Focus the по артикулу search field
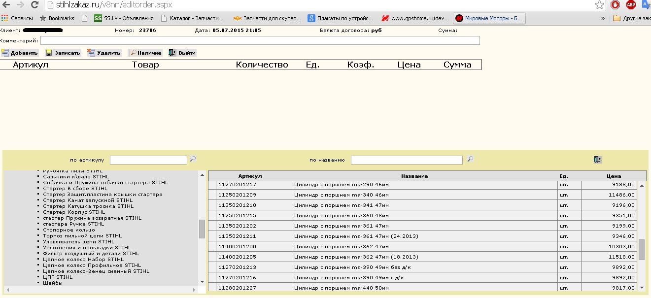Screen dimensions: 651x298 (x=148, y=160)
